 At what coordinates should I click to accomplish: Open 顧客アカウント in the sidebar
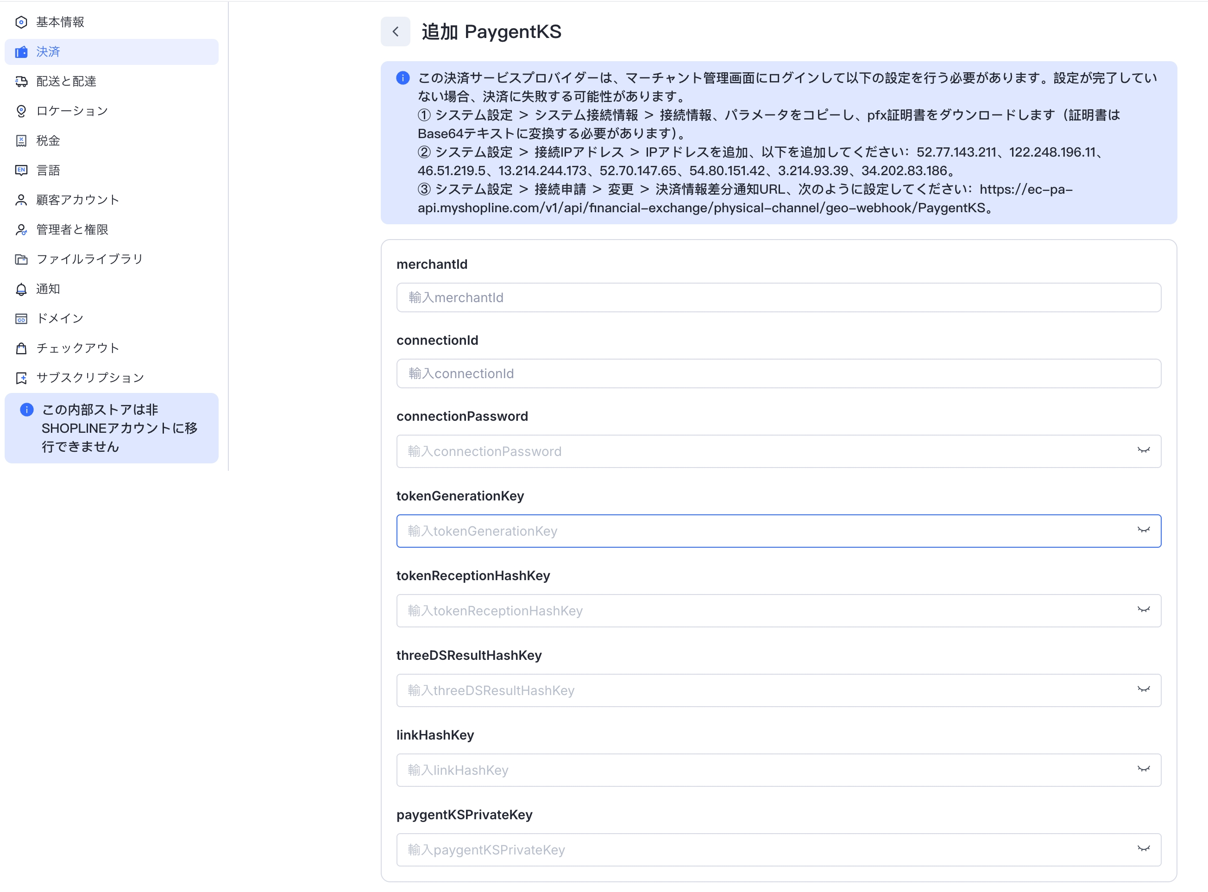pos(112,200)
